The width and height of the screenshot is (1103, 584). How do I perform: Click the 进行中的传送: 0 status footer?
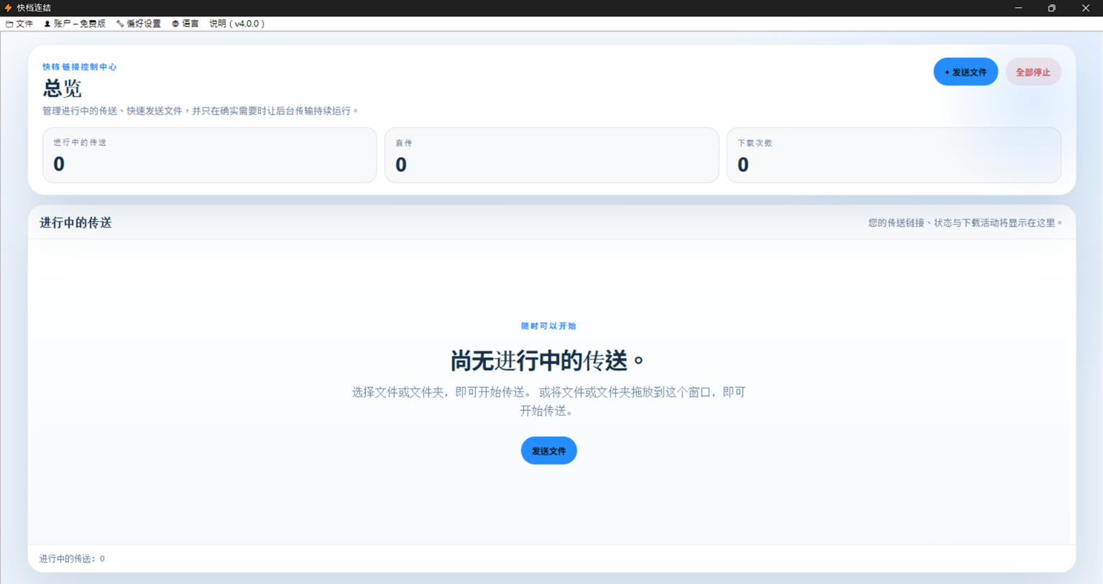[72, 558]
